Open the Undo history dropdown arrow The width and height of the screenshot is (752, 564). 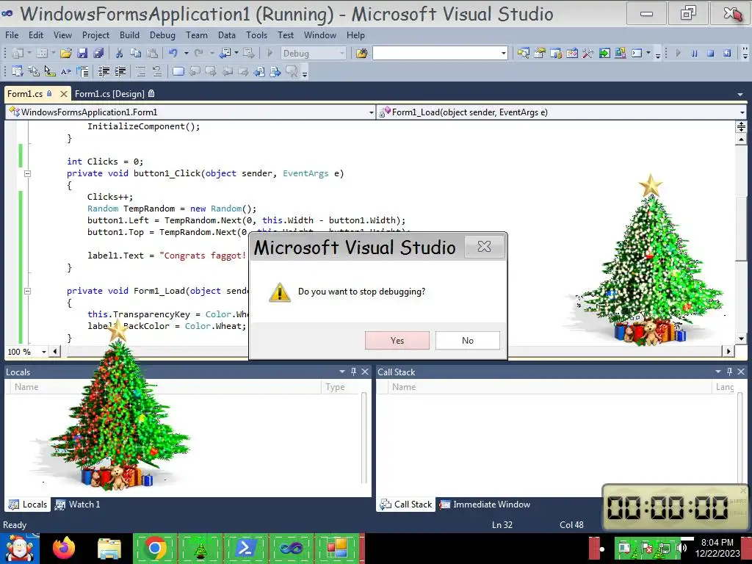(186, 53)
